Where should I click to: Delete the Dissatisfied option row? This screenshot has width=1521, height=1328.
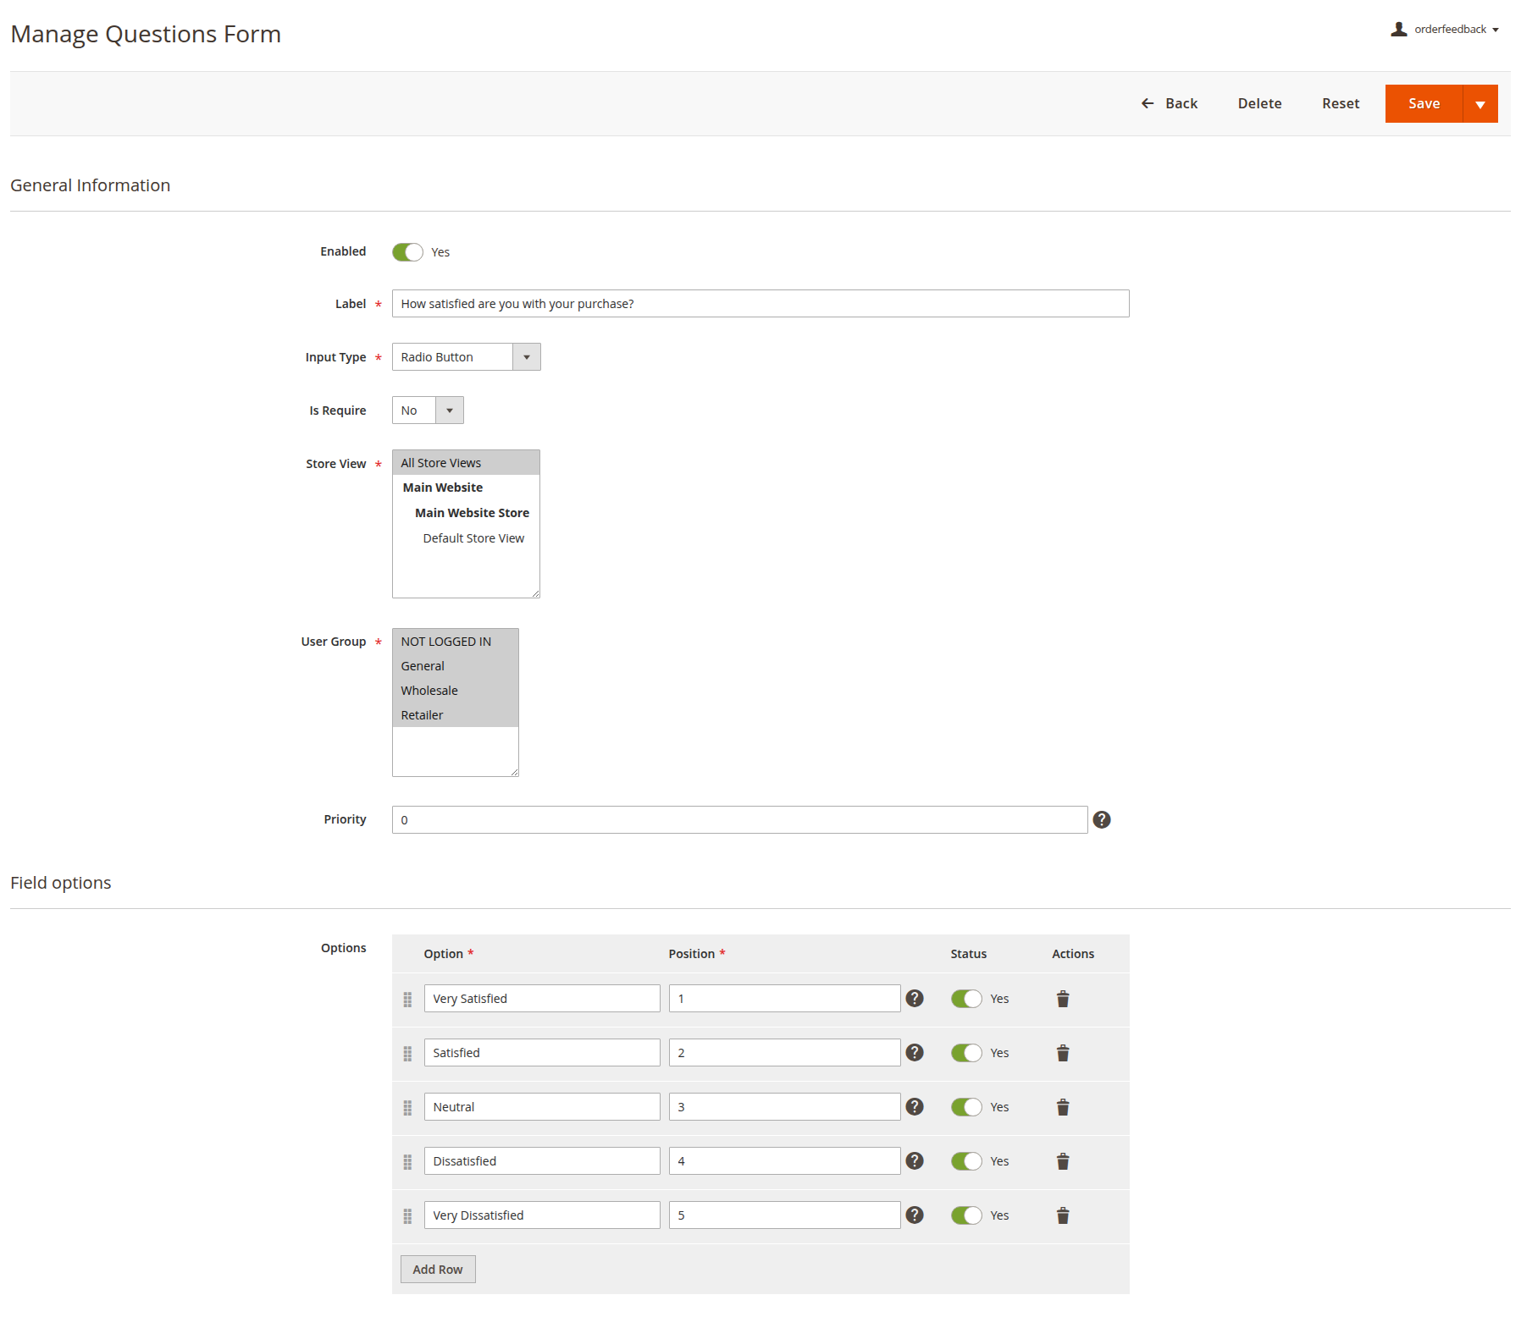click(x=1063, y=1161)
